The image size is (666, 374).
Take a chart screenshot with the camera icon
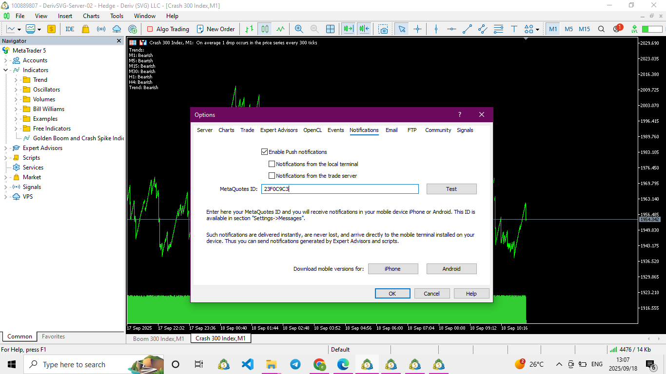384,29
